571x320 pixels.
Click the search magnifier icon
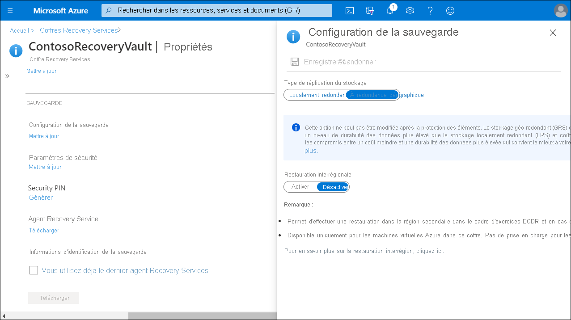108,10
